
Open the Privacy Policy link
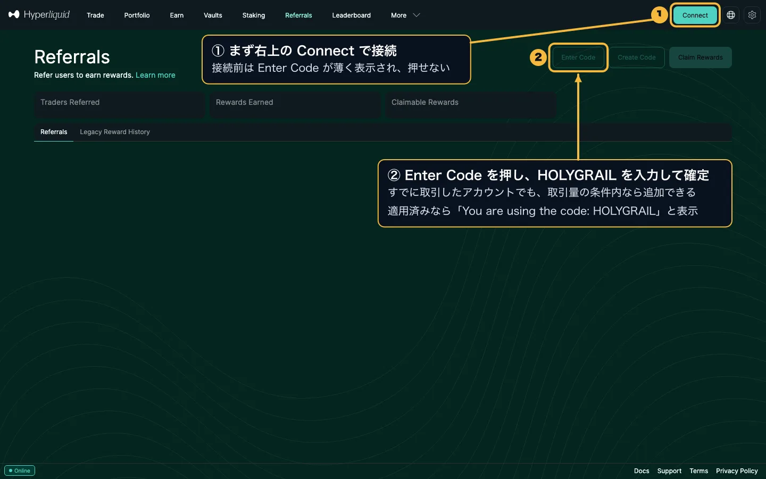pyautogui.click(x=737, y=471)
